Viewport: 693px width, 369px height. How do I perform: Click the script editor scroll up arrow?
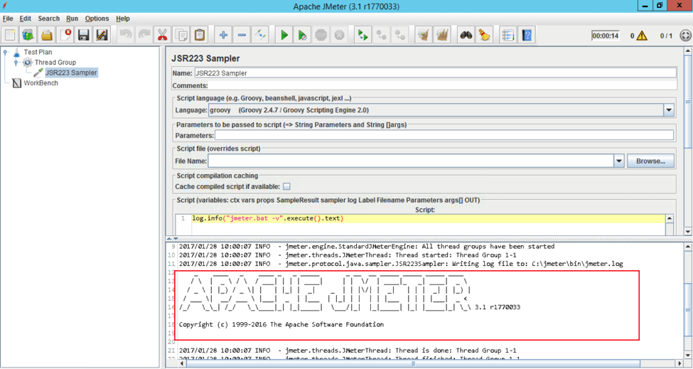click(670, 218)
